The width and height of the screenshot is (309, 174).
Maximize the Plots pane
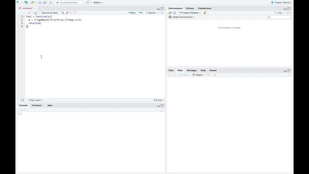tap(289, 71)
